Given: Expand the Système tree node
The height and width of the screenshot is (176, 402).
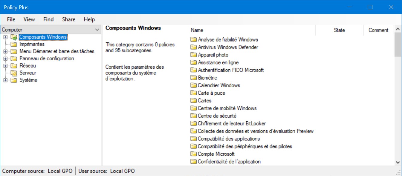Looking at the screenshot, I should (5, 80).
